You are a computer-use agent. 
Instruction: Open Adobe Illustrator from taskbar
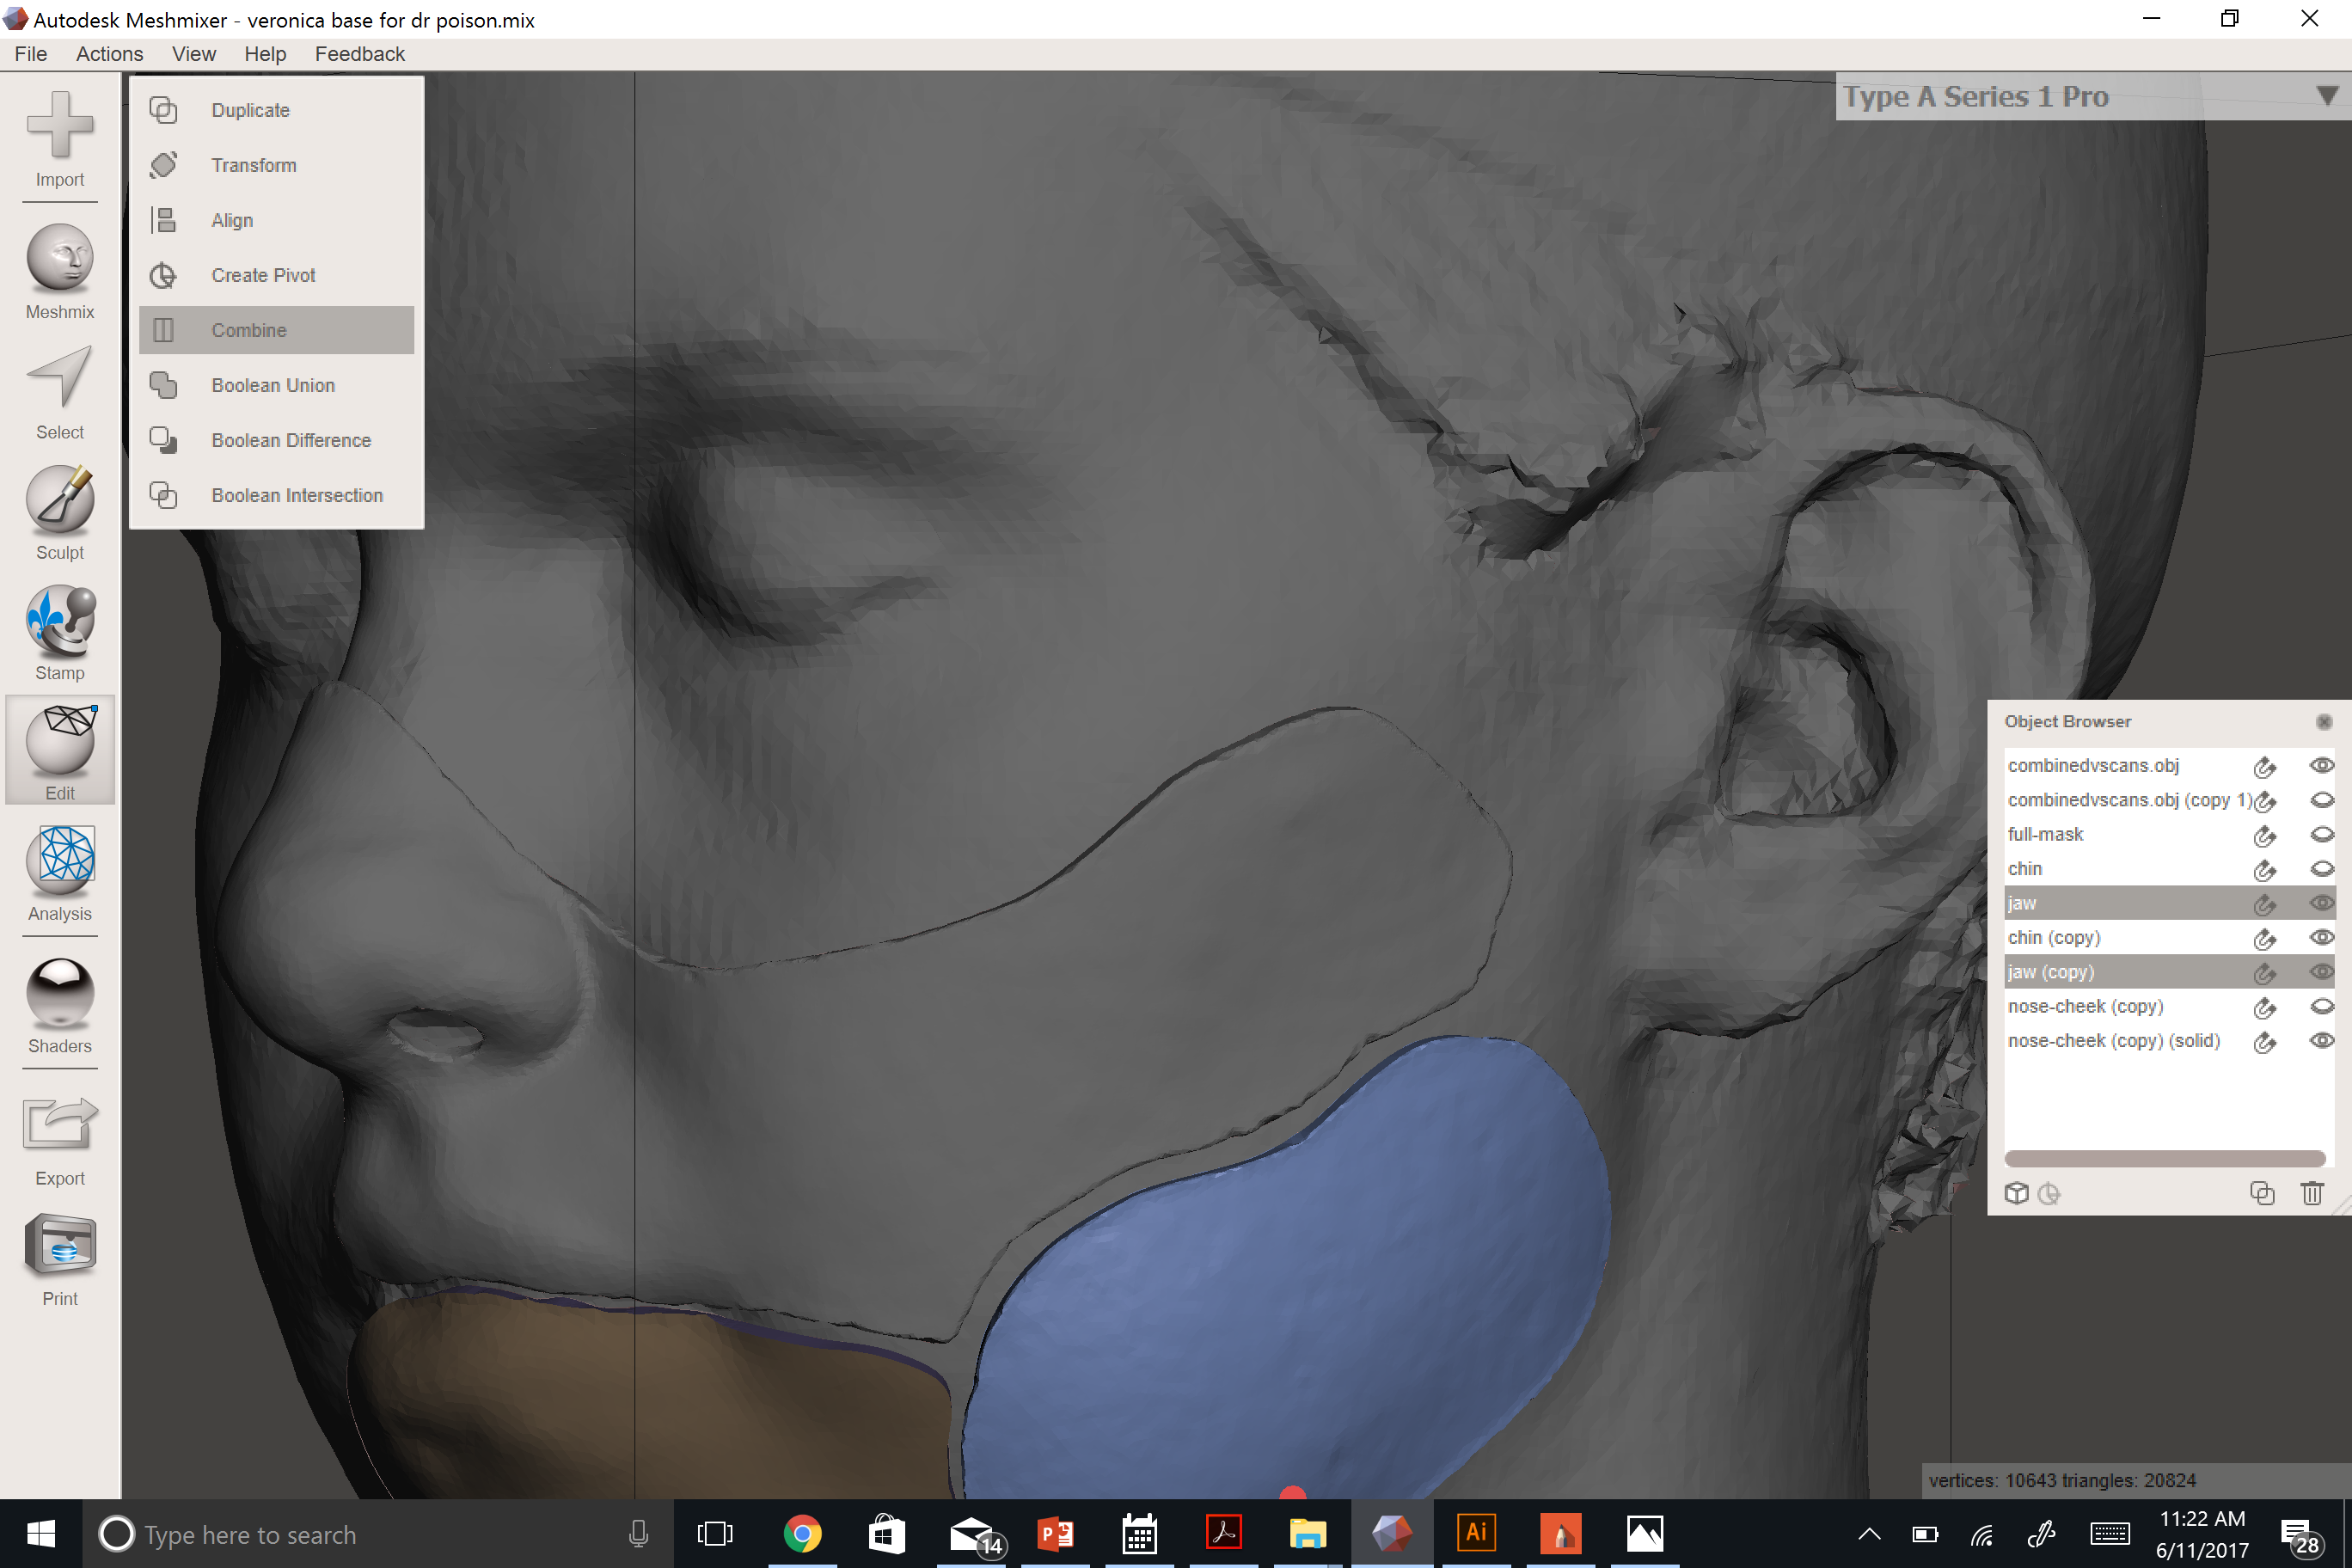coord(1476,1534)
